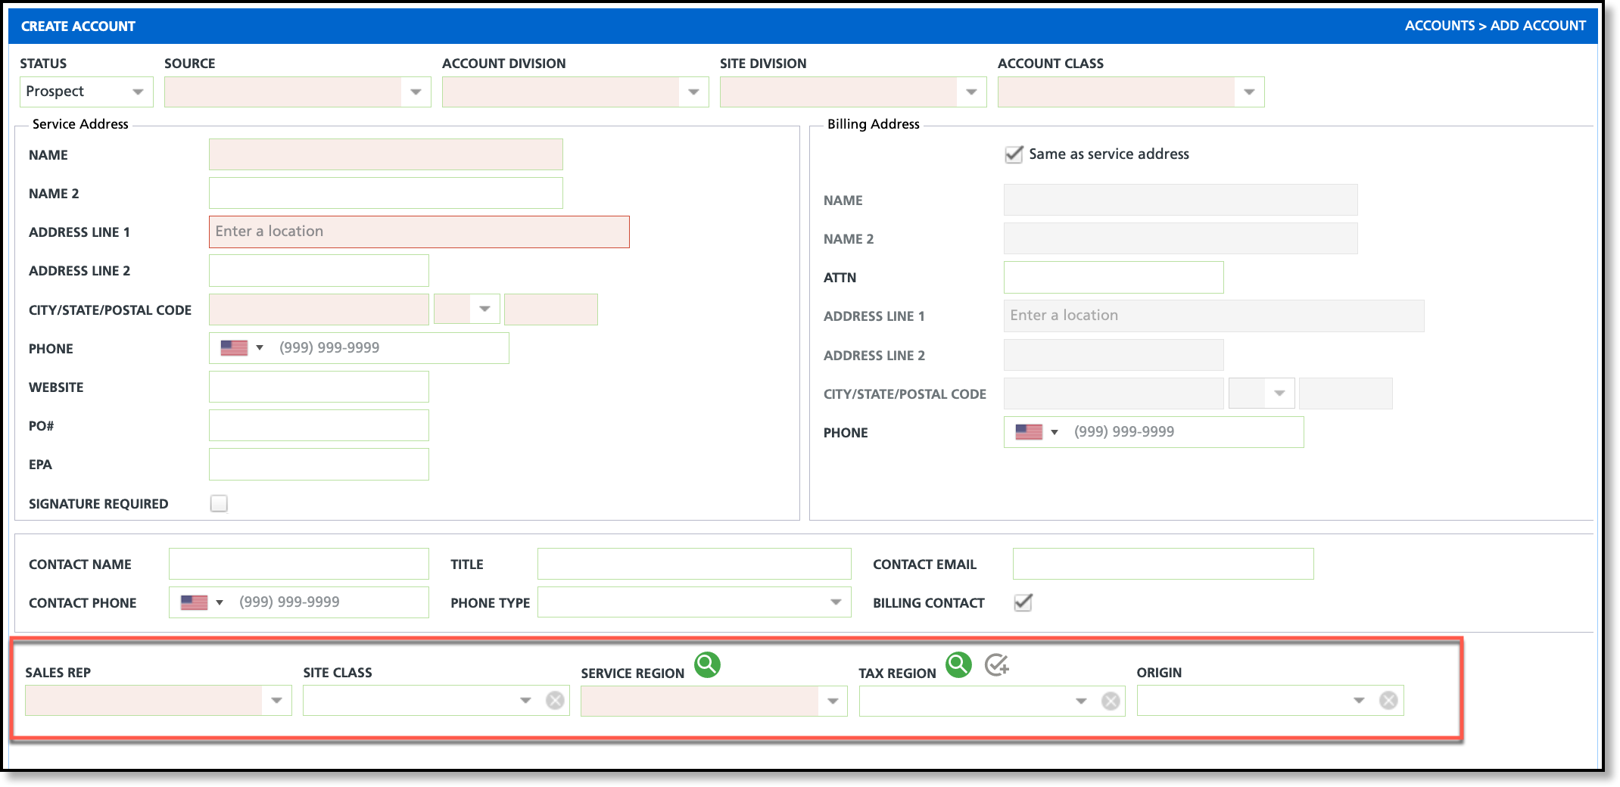Clear the Tax Region field with X icon
1620x787 pixels.
(x=1111, y=701)
